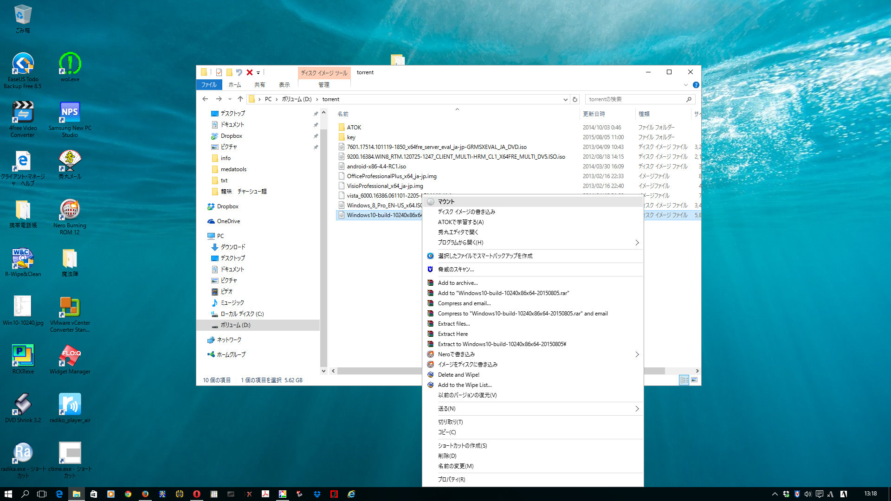Select Dropbox in navigation tree
Image resolution: width=891 pixels, height=501 pixels.
[227, 206]
